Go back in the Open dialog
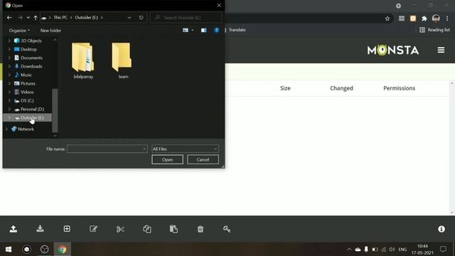The width and height of the screenshot is (455, 256). pos(9,18)
